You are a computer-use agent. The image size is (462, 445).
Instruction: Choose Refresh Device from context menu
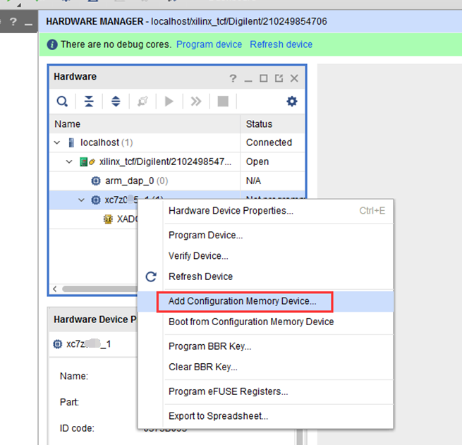tap(266, 276)
